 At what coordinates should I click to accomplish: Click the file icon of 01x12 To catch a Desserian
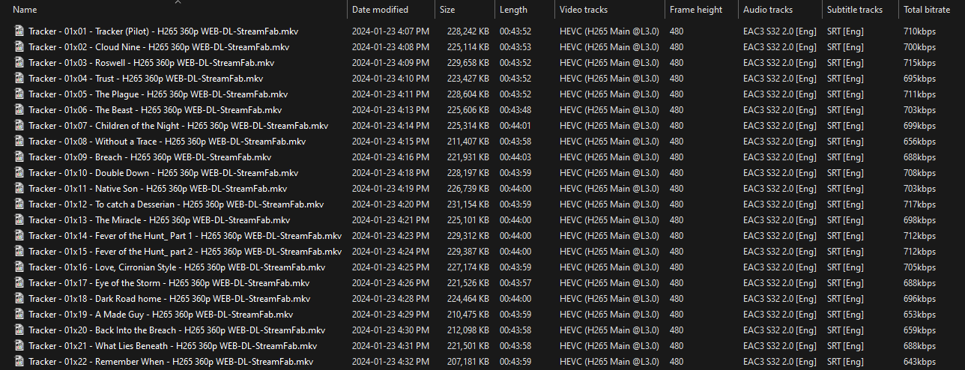tap(19, 204)
